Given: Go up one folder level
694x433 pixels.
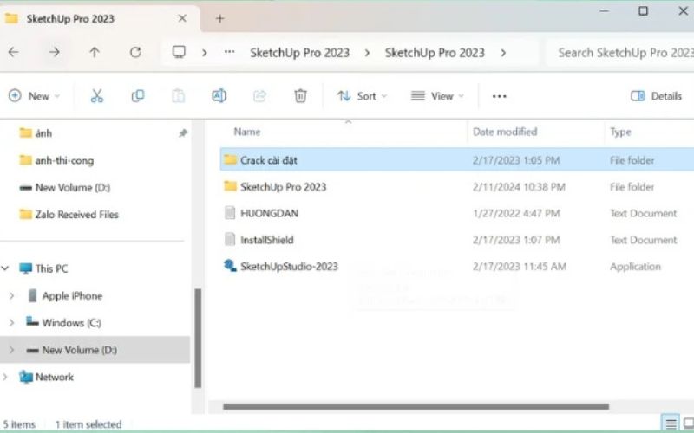Looking at the screenshot, I should click(95, 52).
